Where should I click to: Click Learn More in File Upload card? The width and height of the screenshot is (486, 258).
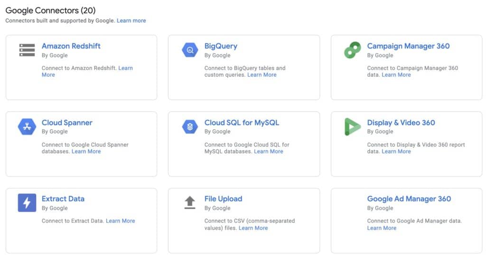point(253,228)
